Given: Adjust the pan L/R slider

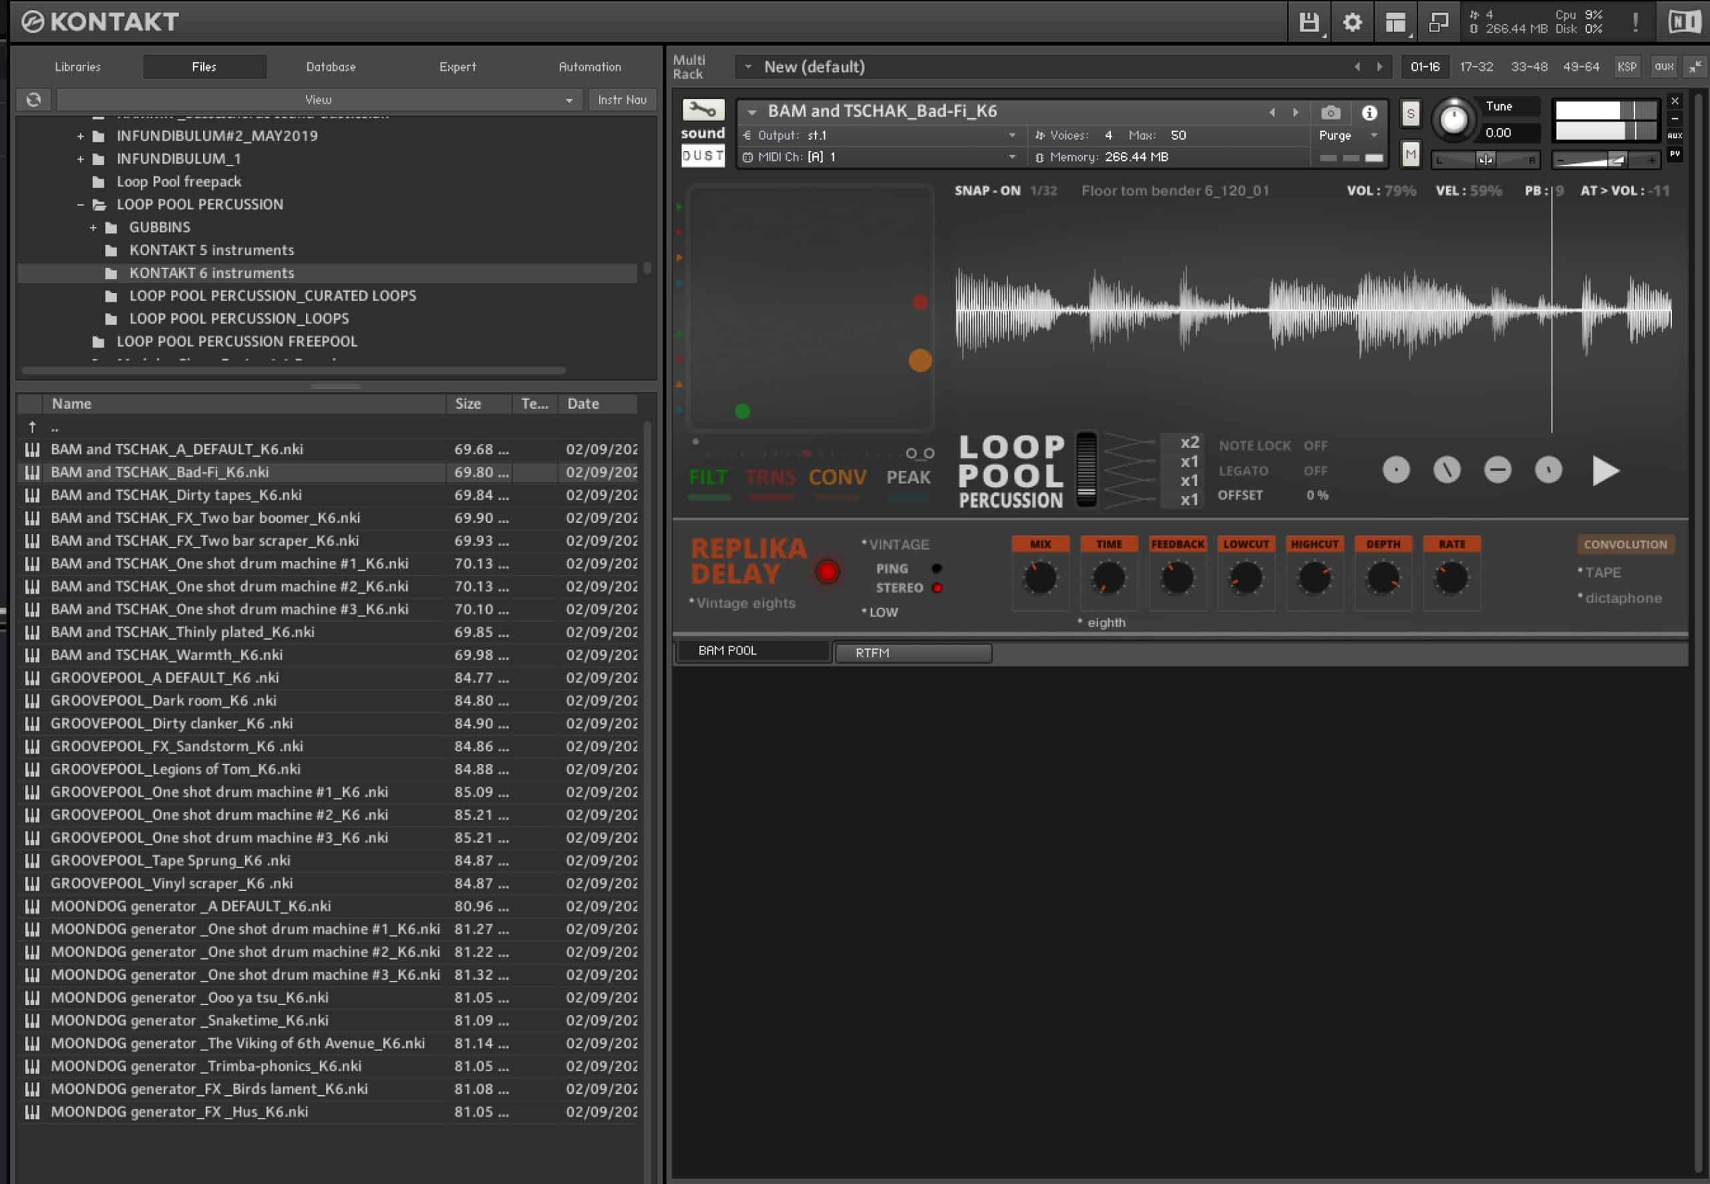Looking at the screenshot, I should click(x=1485, y=160).
